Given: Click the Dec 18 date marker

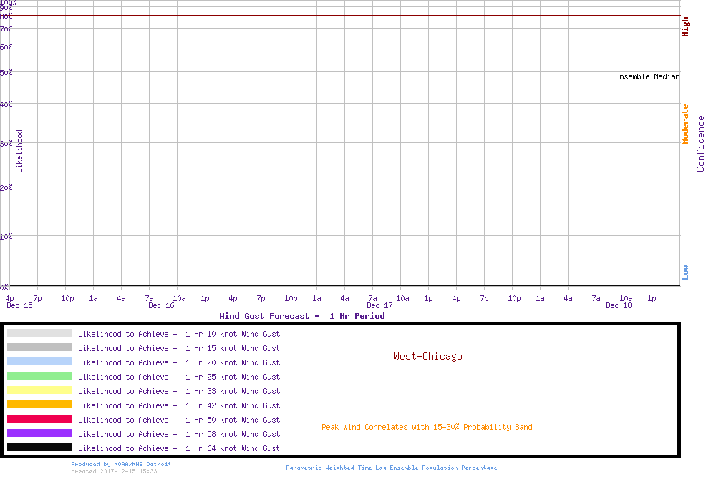Looking at the screenshot, I should click(x=619, y=306).
